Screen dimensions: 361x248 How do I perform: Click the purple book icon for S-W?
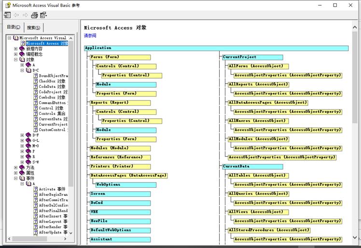tap(28, 162)
